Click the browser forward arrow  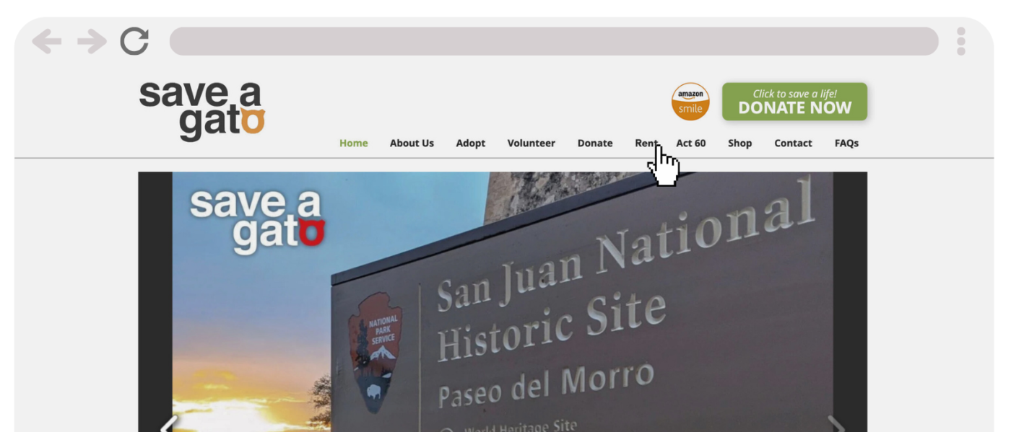(92, 42)
